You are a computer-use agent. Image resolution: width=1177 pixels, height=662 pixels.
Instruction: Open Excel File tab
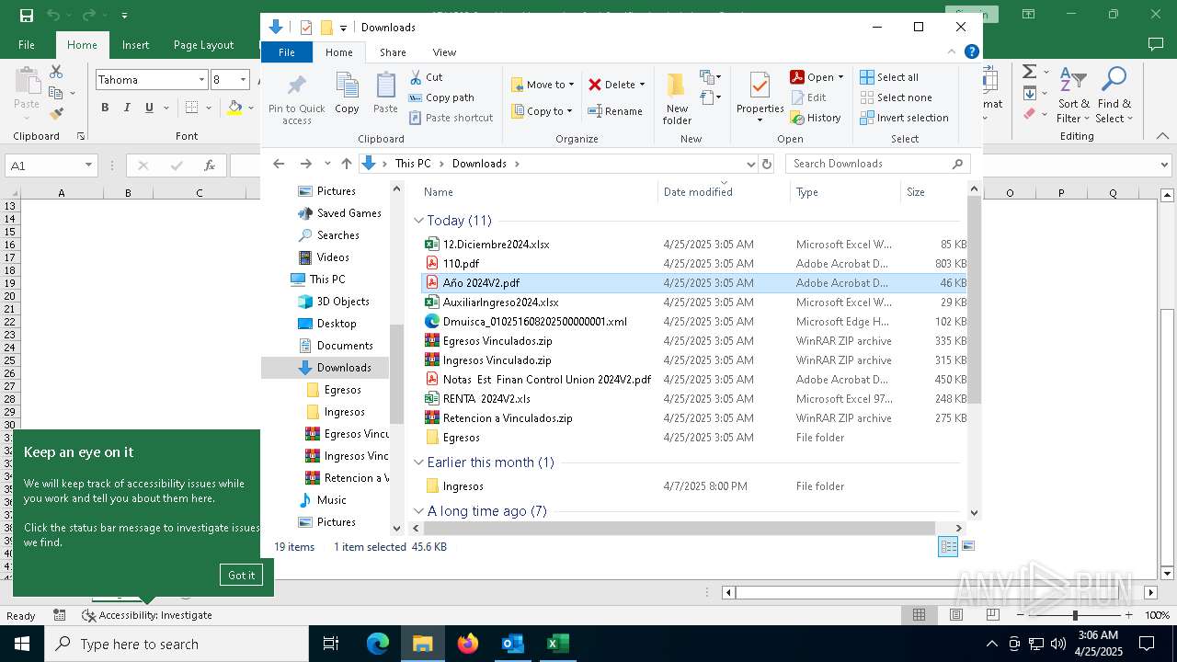tap(27, 45)
